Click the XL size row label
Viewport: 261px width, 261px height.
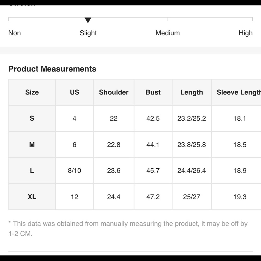(32, 197)
